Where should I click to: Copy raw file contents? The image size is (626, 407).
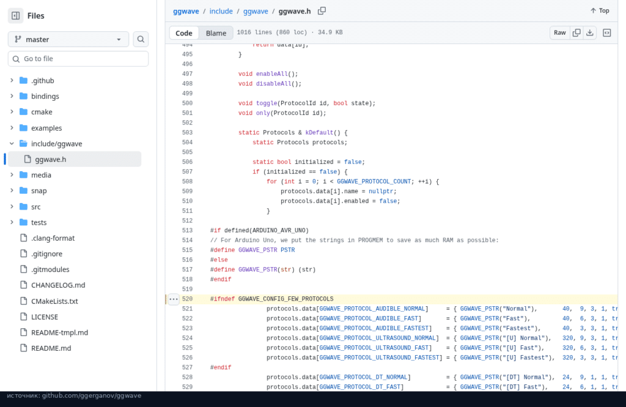click(576, 33)
